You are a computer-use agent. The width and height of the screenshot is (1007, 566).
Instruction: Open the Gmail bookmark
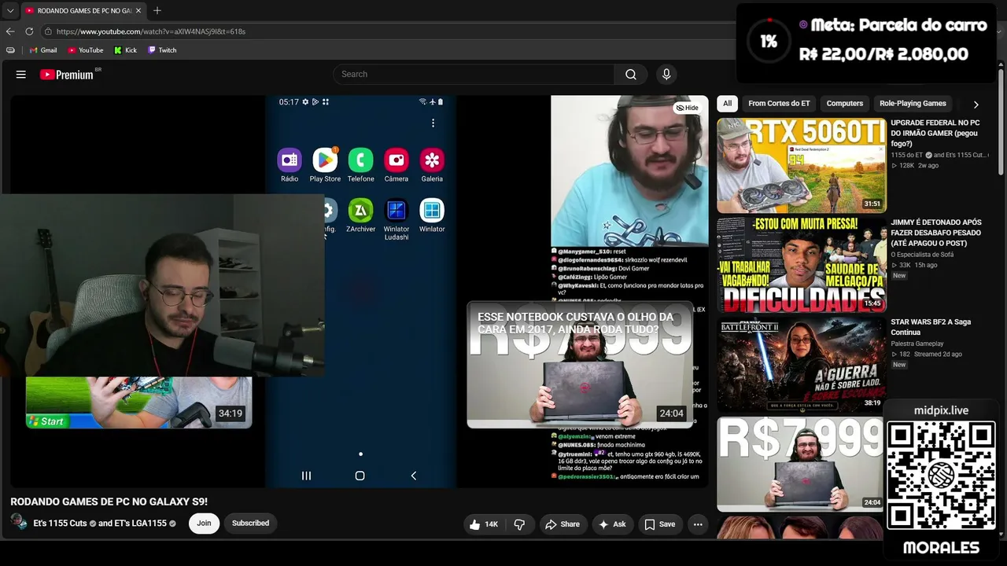[x=43, y=50]
